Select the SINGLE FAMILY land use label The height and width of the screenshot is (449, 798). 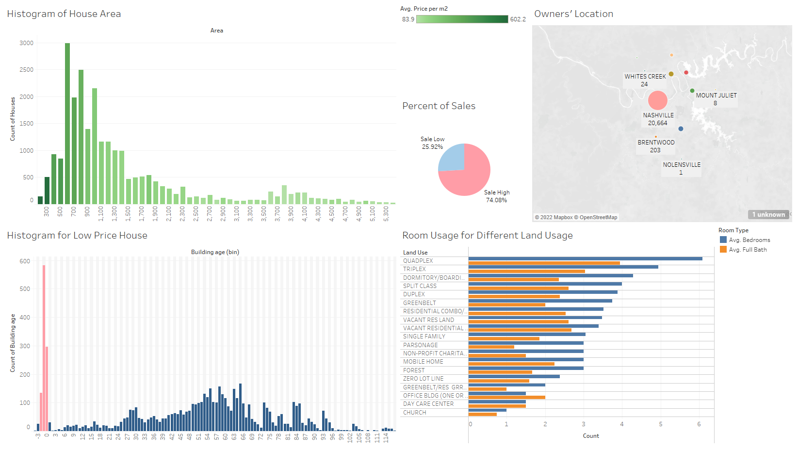click(424, 337)
